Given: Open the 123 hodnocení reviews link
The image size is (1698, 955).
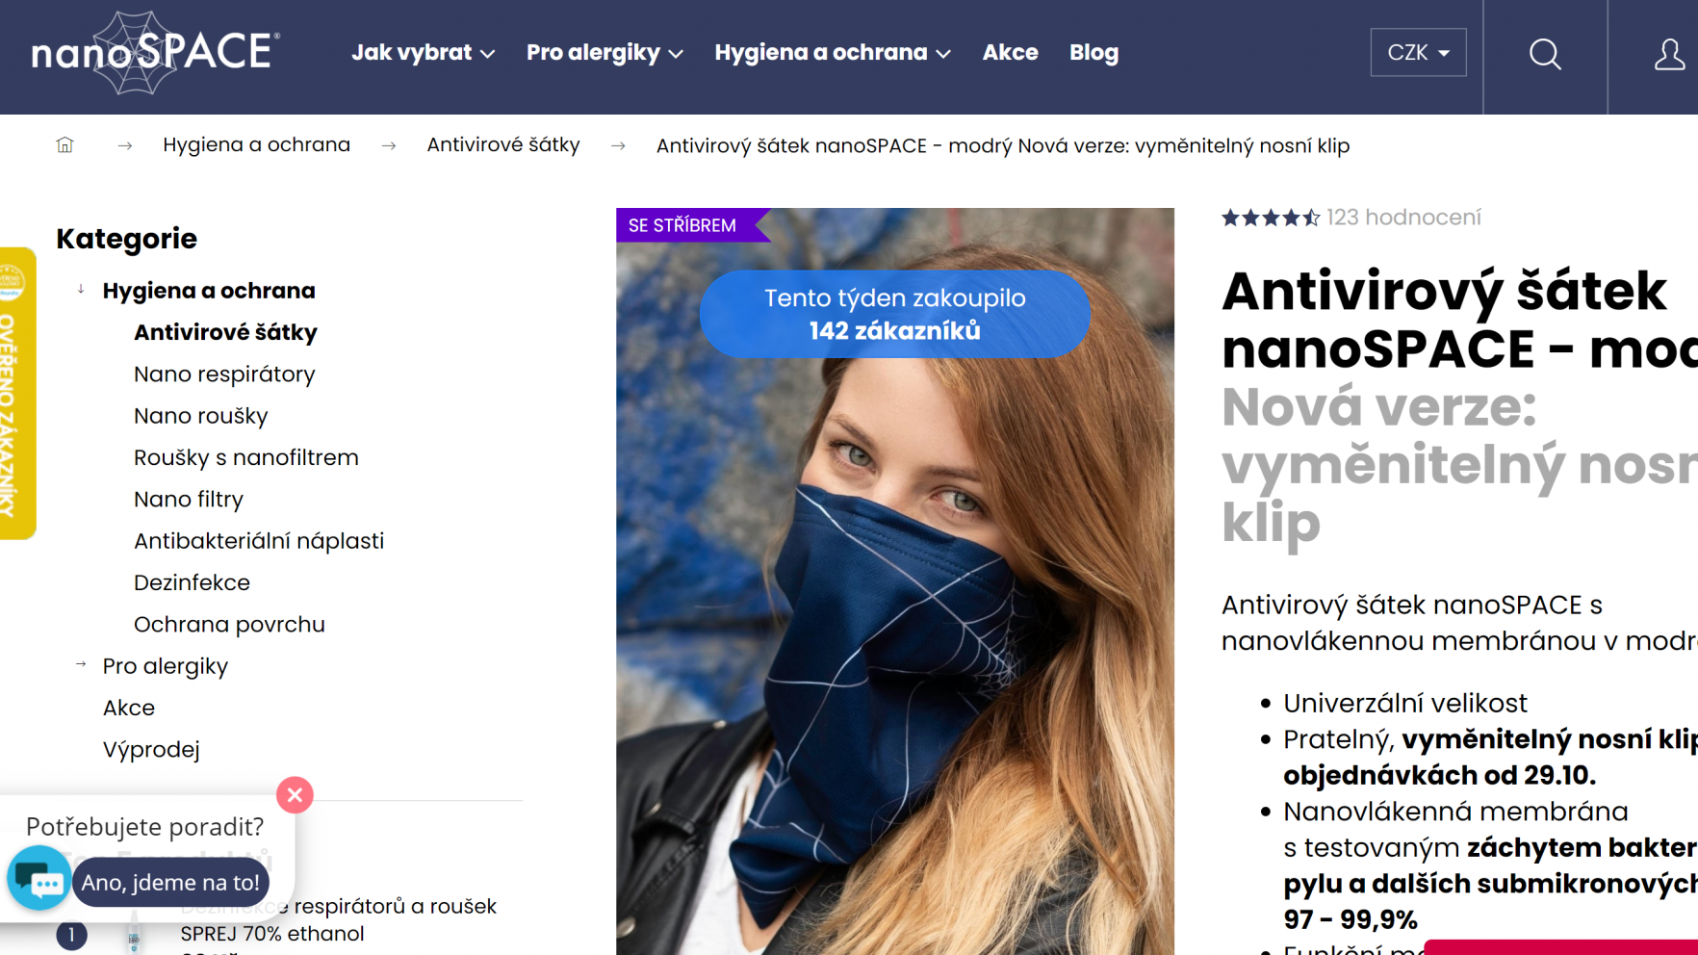Looking at the screenshot, I should [1403, 218].
